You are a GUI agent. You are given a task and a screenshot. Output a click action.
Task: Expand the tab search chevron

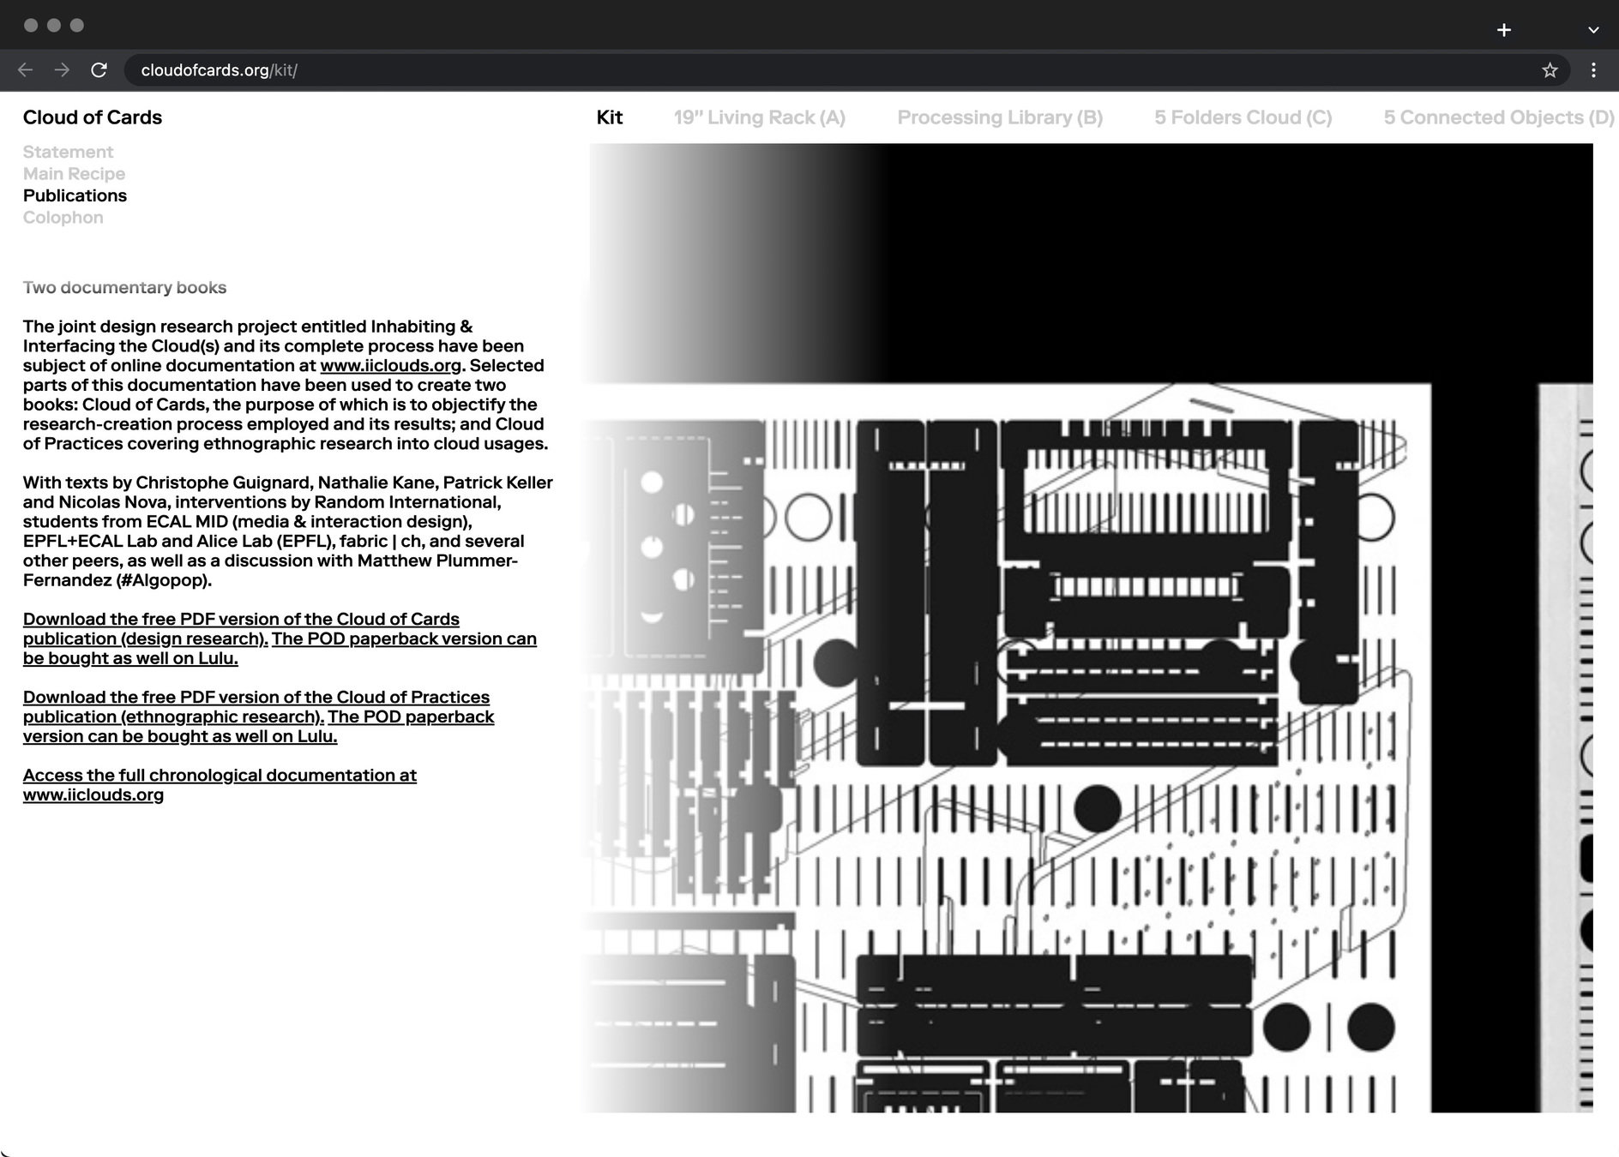coord(1592,30)
